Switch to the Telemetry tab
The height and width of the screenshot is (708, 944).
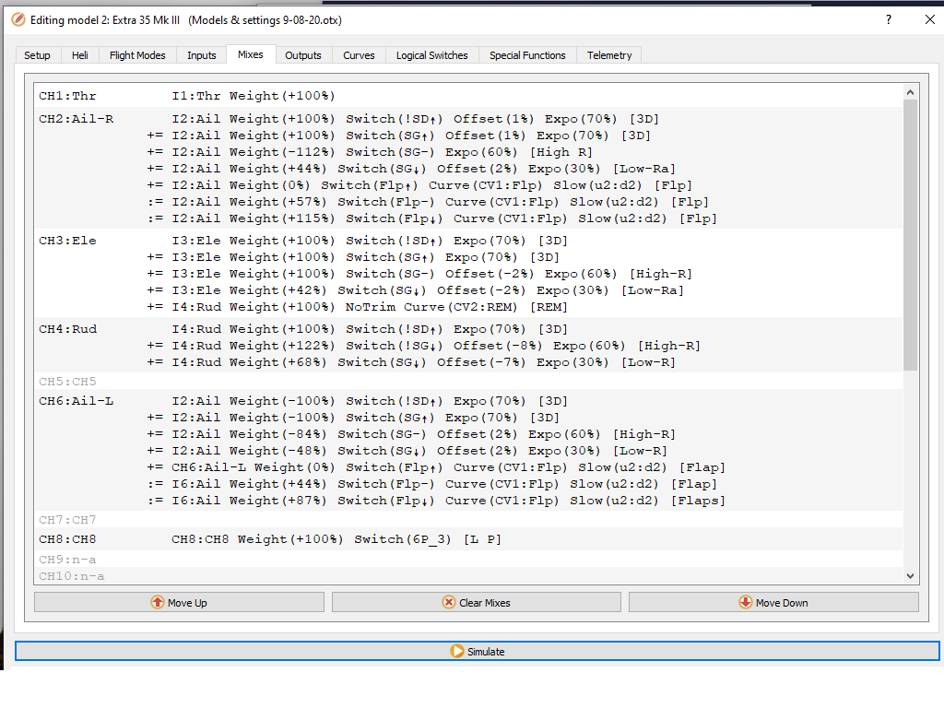click(608, 54)
